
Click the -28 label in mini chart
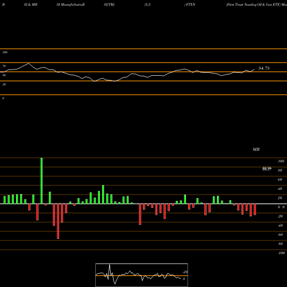click(x=185, y=272)
